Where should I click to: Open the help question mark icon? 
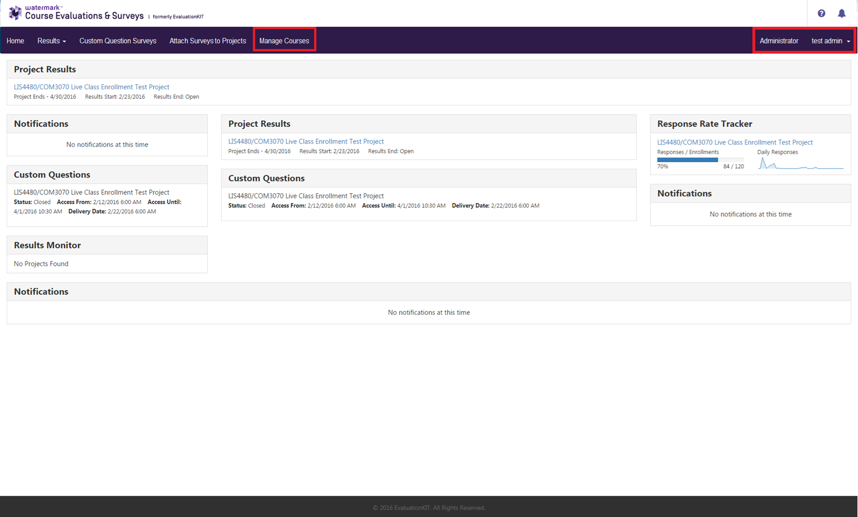(x=821, y=13)
